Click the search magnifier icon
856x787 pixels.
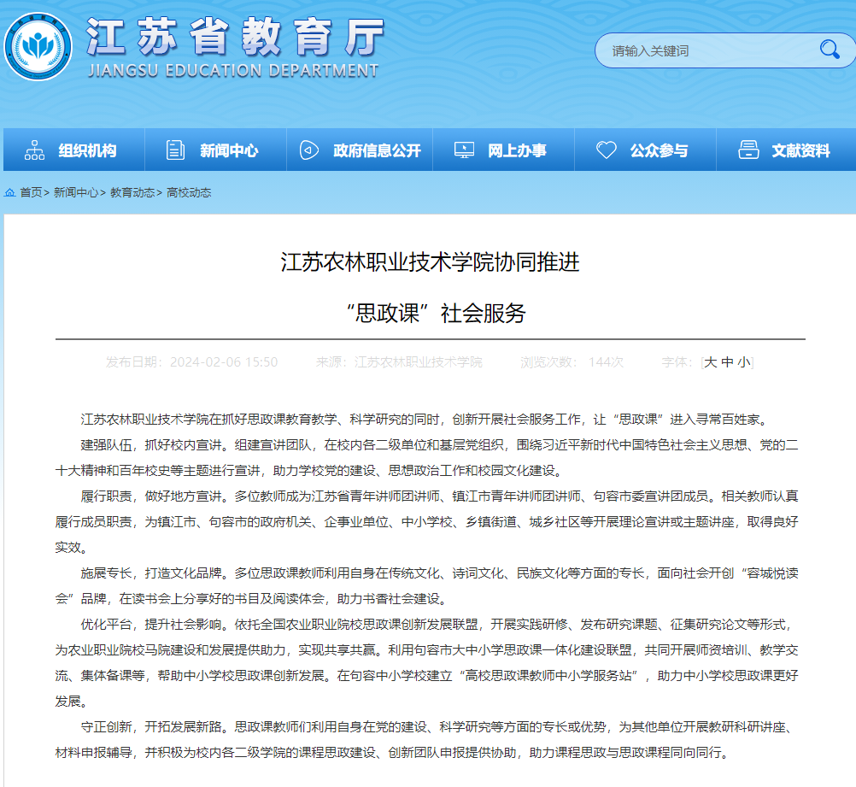pos(830,50)
